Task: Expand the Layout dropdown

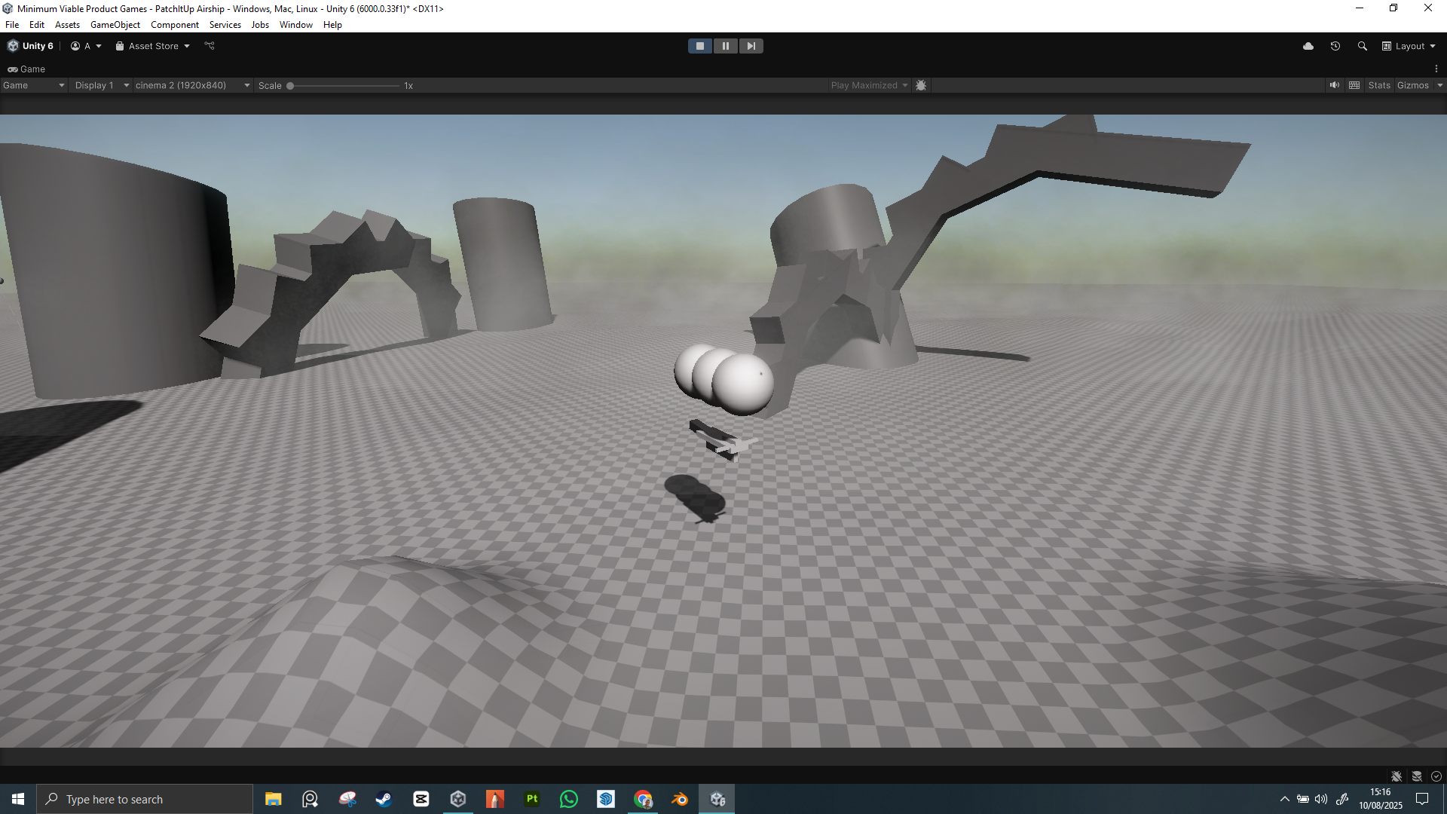Action: point(1409,46)
